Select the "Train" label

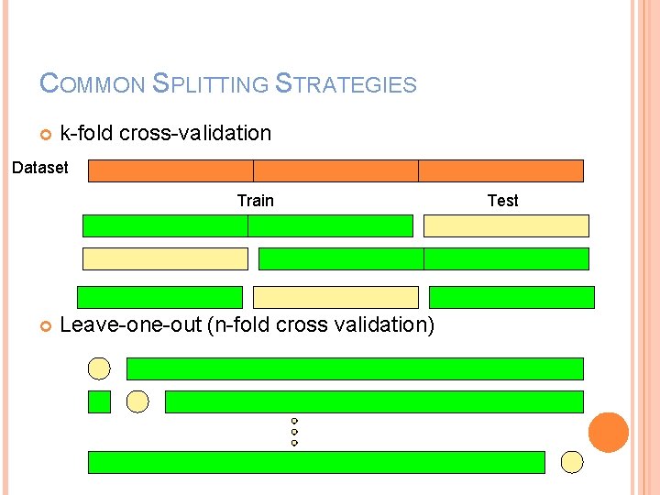point(255,201)
